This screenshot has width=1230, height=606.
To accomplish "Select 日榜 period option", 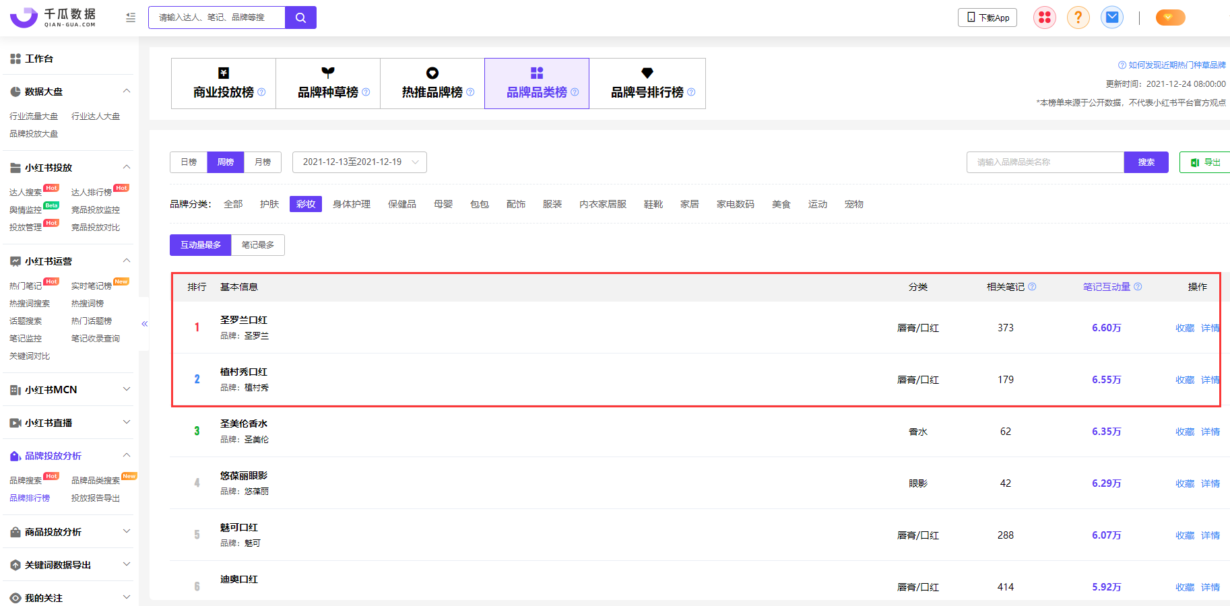I will (x=189, y=162).
